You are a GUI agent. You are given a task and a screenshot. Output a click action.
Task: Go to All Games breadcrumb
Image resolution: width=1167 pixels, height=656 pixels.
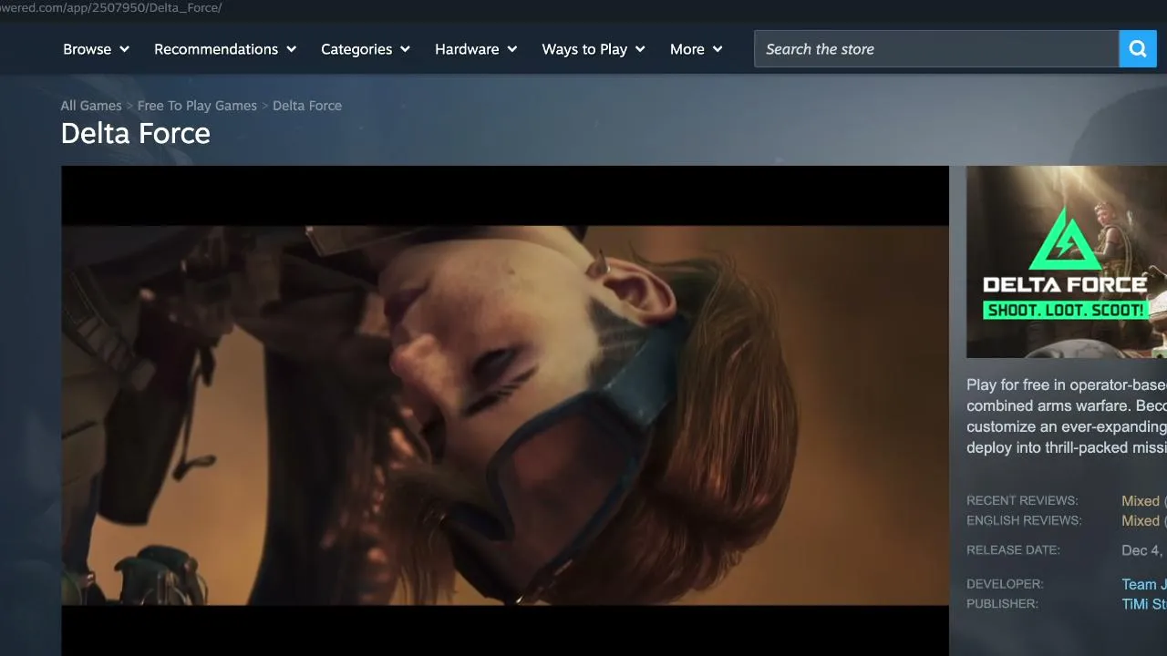tap(91, 106)
